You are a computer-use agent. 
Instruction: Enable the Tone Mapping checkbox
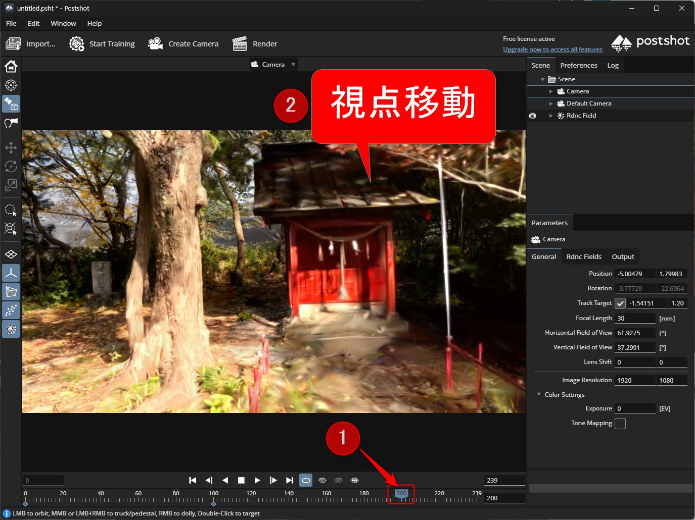click(620, 424)
